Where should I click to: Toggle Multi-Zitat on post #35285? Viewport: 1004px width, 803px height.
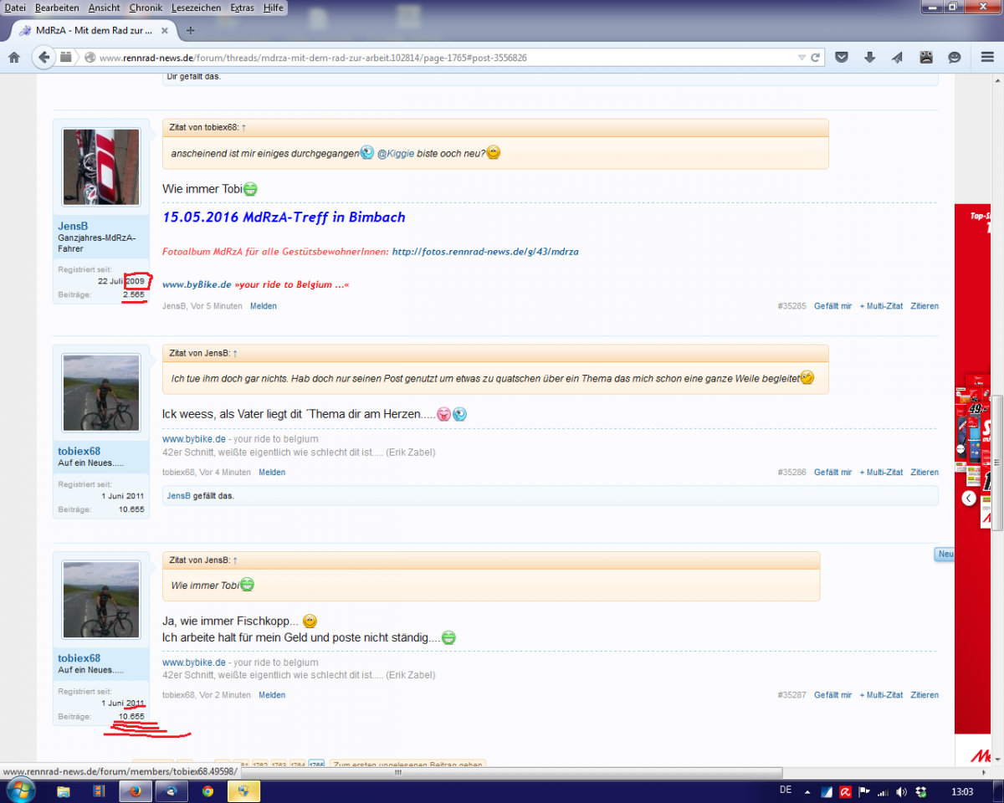click(881, 306)
